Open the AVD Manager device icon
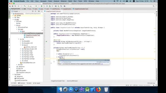The image size is (166, 93). [58, 6]
